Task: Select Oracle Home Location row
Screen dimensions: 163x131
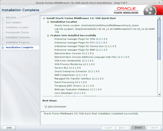Action: coord(97,25)
